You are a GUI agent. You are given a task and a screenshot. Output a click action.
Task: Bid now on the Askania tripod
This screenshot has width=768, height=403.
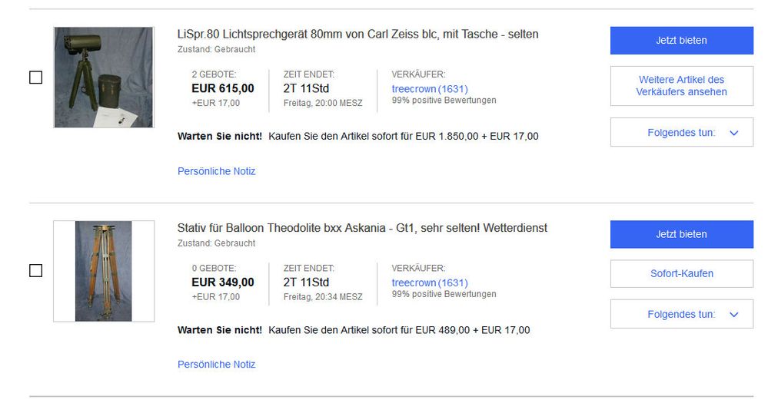681,234
